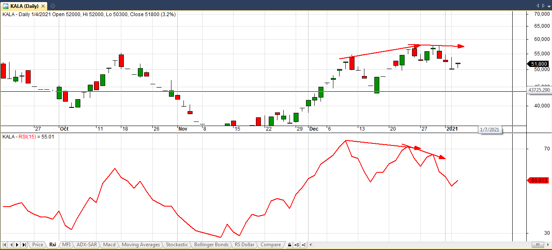Click the KALA RSI(15) pane title
The height and width of the screenshot is (250, 552).
[28, 136]
